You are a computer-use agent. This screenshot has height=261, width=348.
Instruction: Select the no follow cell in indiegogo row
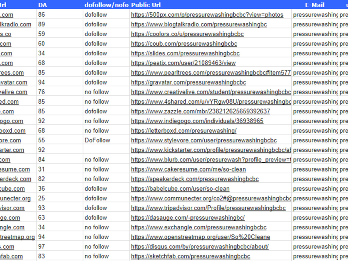coord(106,121)
